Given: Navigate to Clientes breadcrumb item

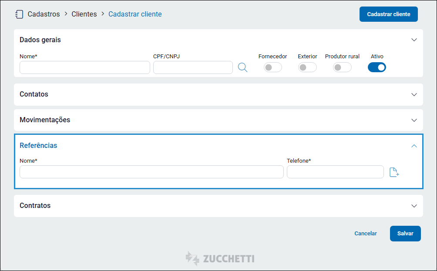Looking at the screenshot, I should [84, 14].
